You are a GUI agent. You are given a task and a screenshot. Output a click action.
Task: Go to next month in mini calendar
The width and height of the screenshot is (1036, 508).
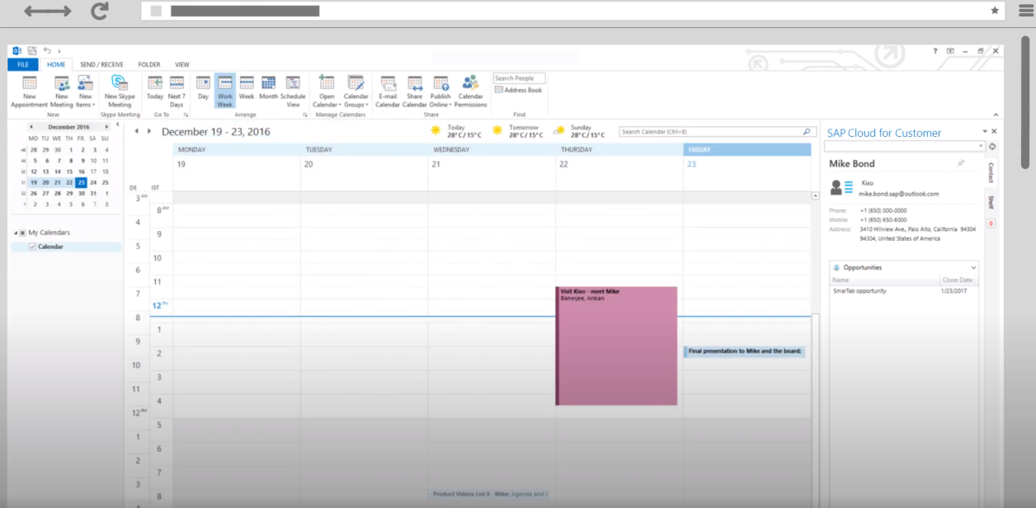tap(106, 127)
